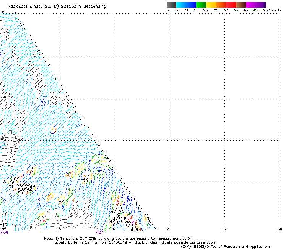Click the '30' legend scale label

click(x=226, y=10)
